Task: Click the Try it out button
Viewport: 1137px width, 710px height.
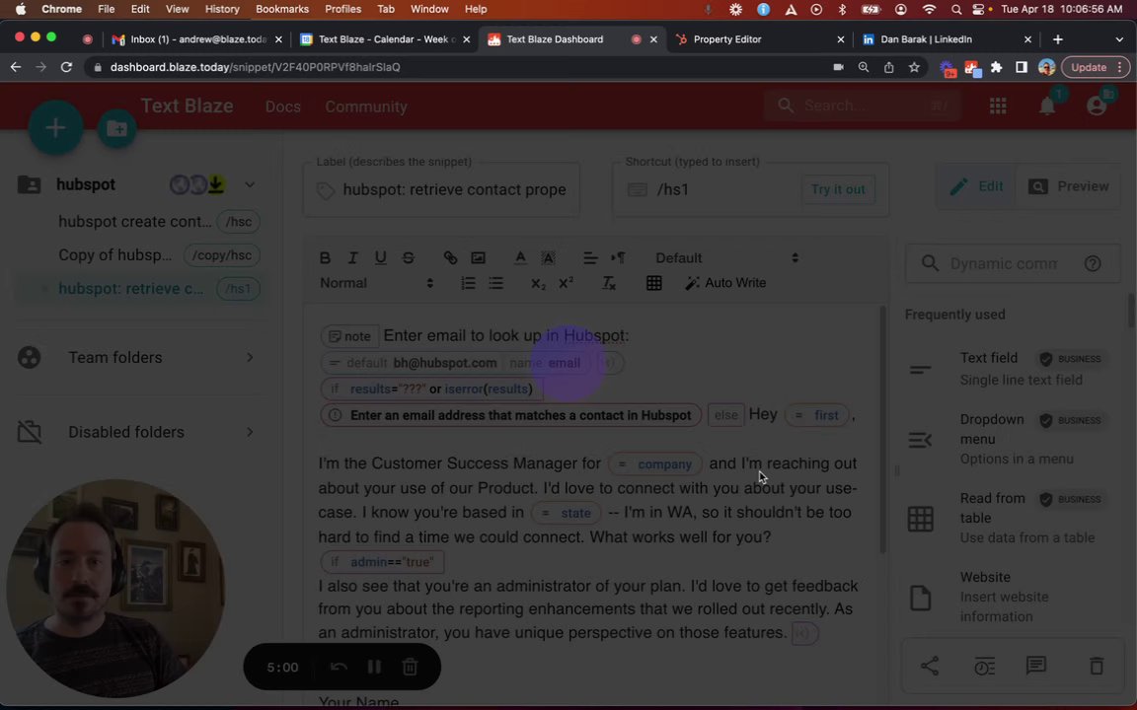Action: (838, 189)
